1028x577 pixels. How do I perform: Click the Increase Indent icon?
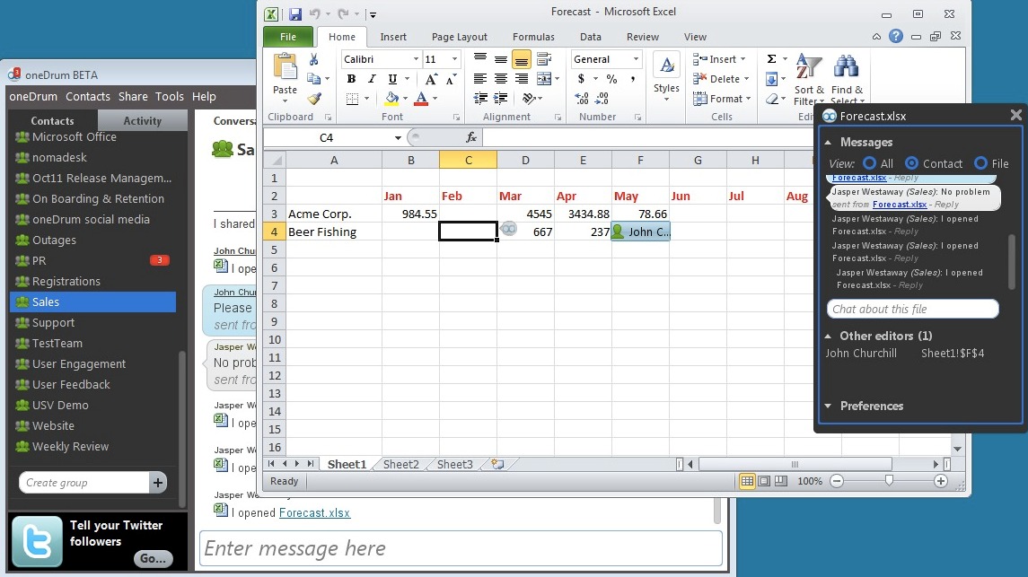click(500, 99)
